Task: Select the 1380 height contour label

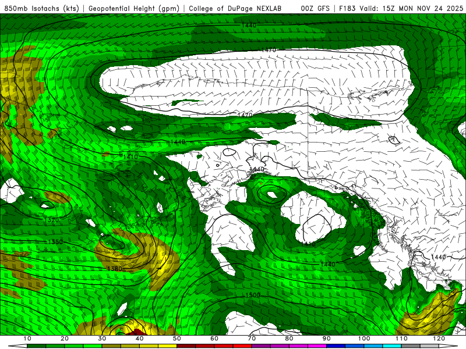Action: click(x=115, y=269)
